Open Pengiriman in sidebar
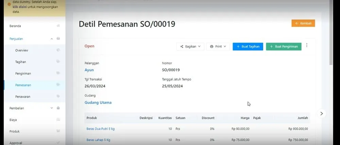This screenshot has width=340, height=145. (23, 74)
